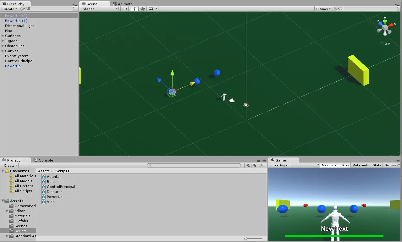Expand the Canvas object

(x=3, y=51)
